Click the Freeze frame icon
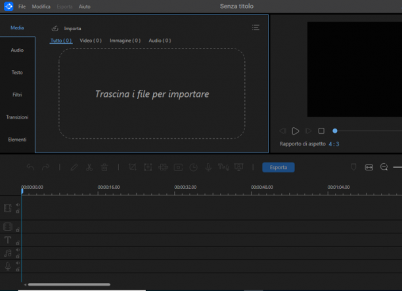Image resolution: width=402 pixels, height=291 pixels. click(x=178, y=168)
